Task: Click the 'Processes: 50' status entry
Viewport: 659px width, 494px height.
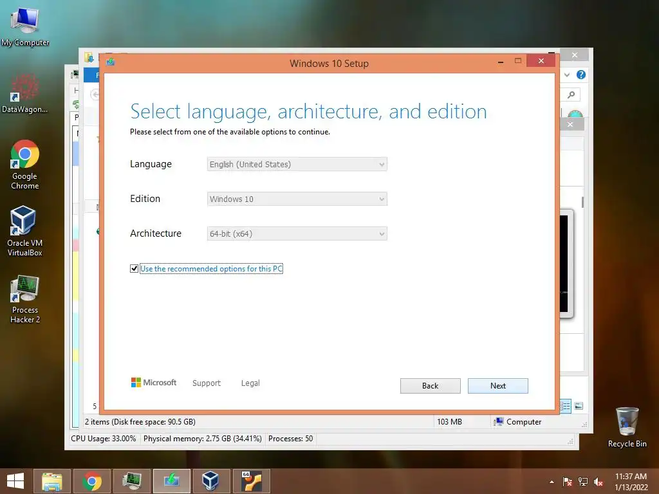Action: (x=290, y=439)
